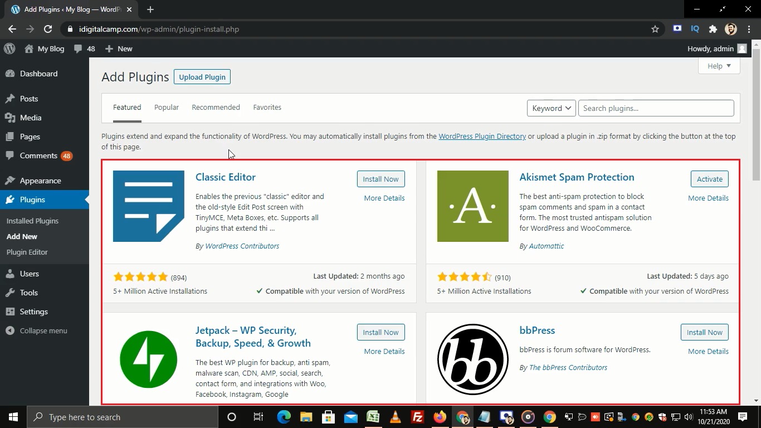Install the Classic Editor plugin now
Image resolution: width=761 pixels, height=428 pixels.
pos(381,179)
